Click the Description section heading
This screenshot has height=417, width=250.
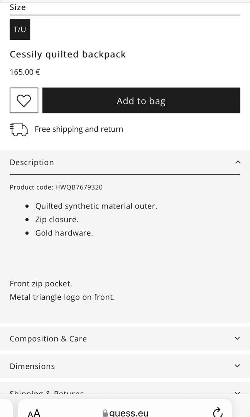(x=32, y=163)
